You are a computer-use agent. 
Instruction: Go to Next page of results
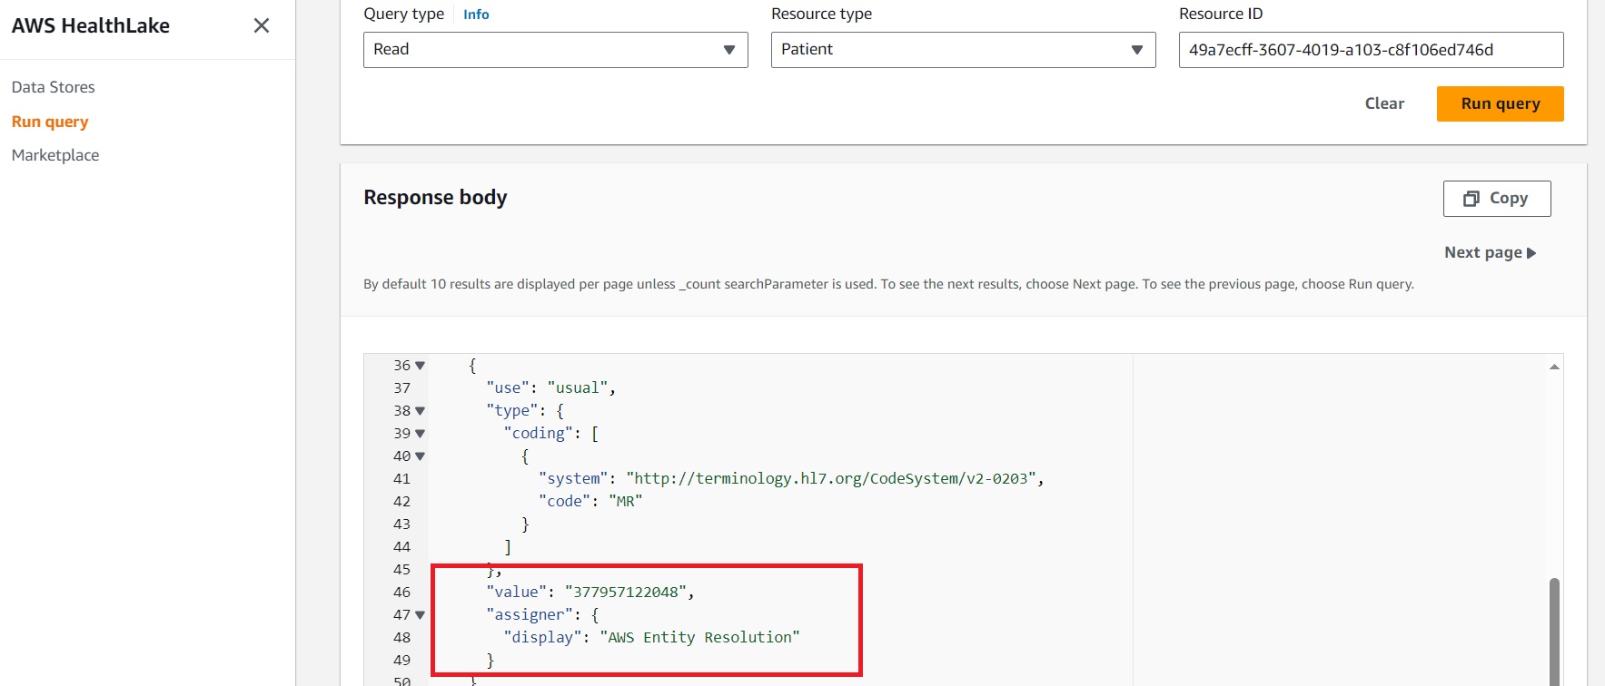tap(1490, 252)
